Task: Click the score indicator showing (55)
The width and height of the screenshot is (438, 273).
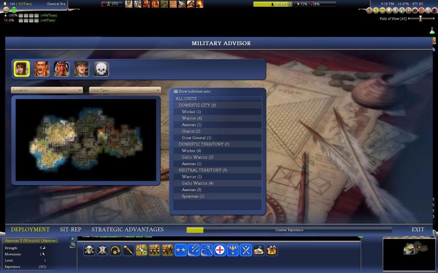Action: pyautogui.click(x=112, y=3)
